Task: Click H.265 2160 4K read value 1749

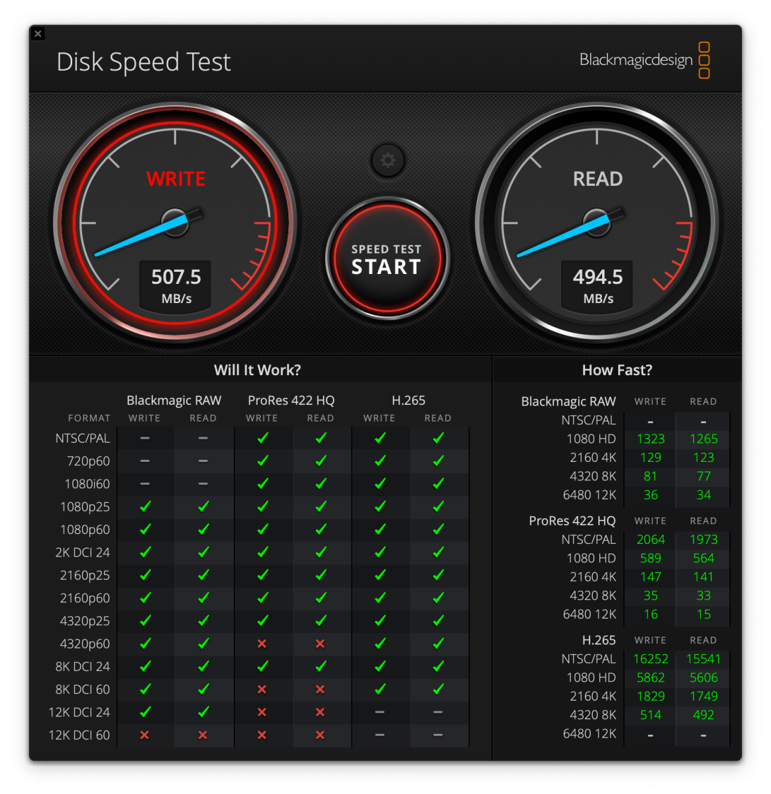Action: pos(703,696)
